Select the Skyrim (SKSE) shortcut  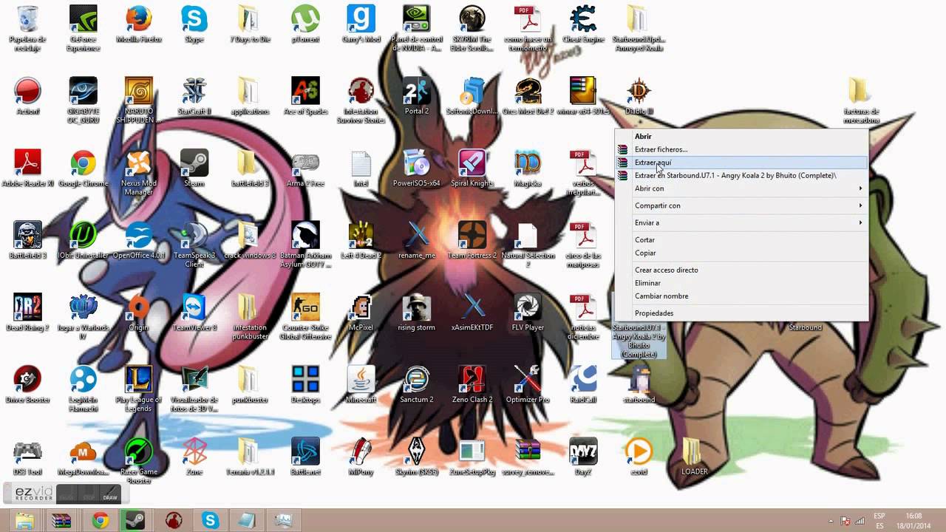pyautogui.click(x=416, y=457)
